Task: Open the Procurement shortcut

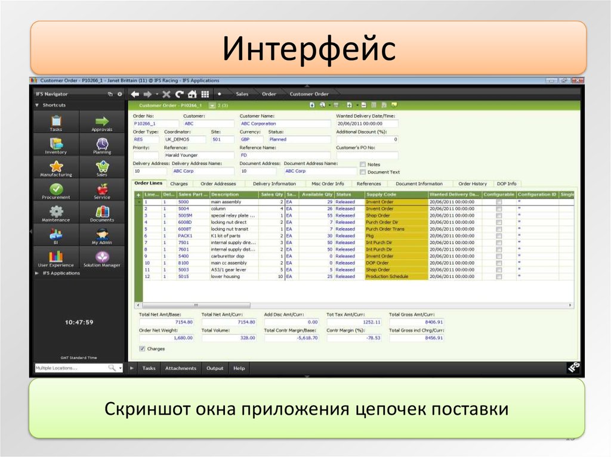Action: click(x=55, y=189)
